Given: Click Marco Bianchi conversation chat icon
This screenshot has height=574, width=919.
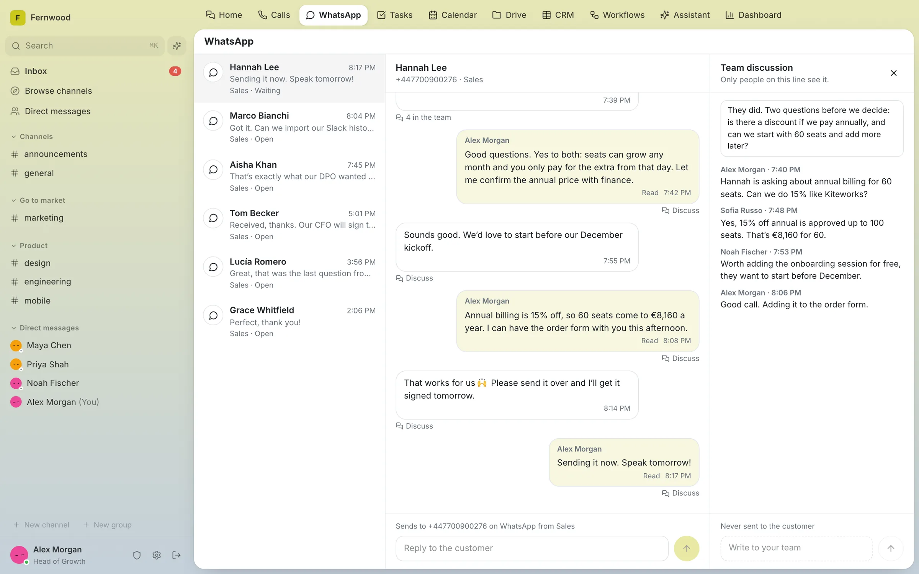Looking at the screenshot, I should click(213, 121).
